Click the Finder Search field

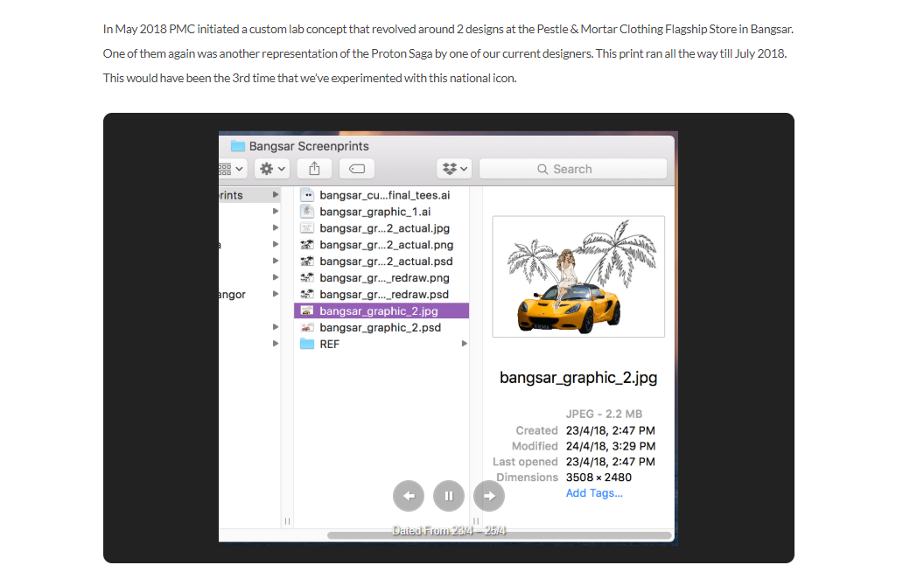tap(573, 169)
